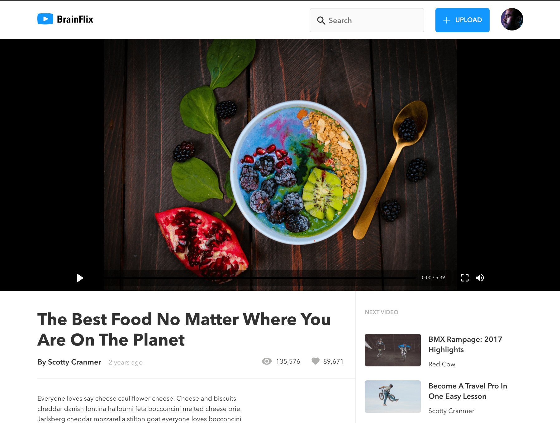Seek along the video progress bar
Viewport: 560px width, 423px height.
[x=259, y=277]
